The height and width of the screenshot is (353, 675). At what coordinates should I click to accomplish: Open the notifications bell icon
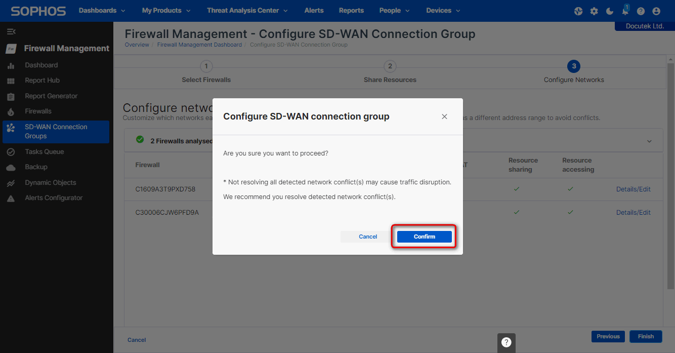point(625,11)
